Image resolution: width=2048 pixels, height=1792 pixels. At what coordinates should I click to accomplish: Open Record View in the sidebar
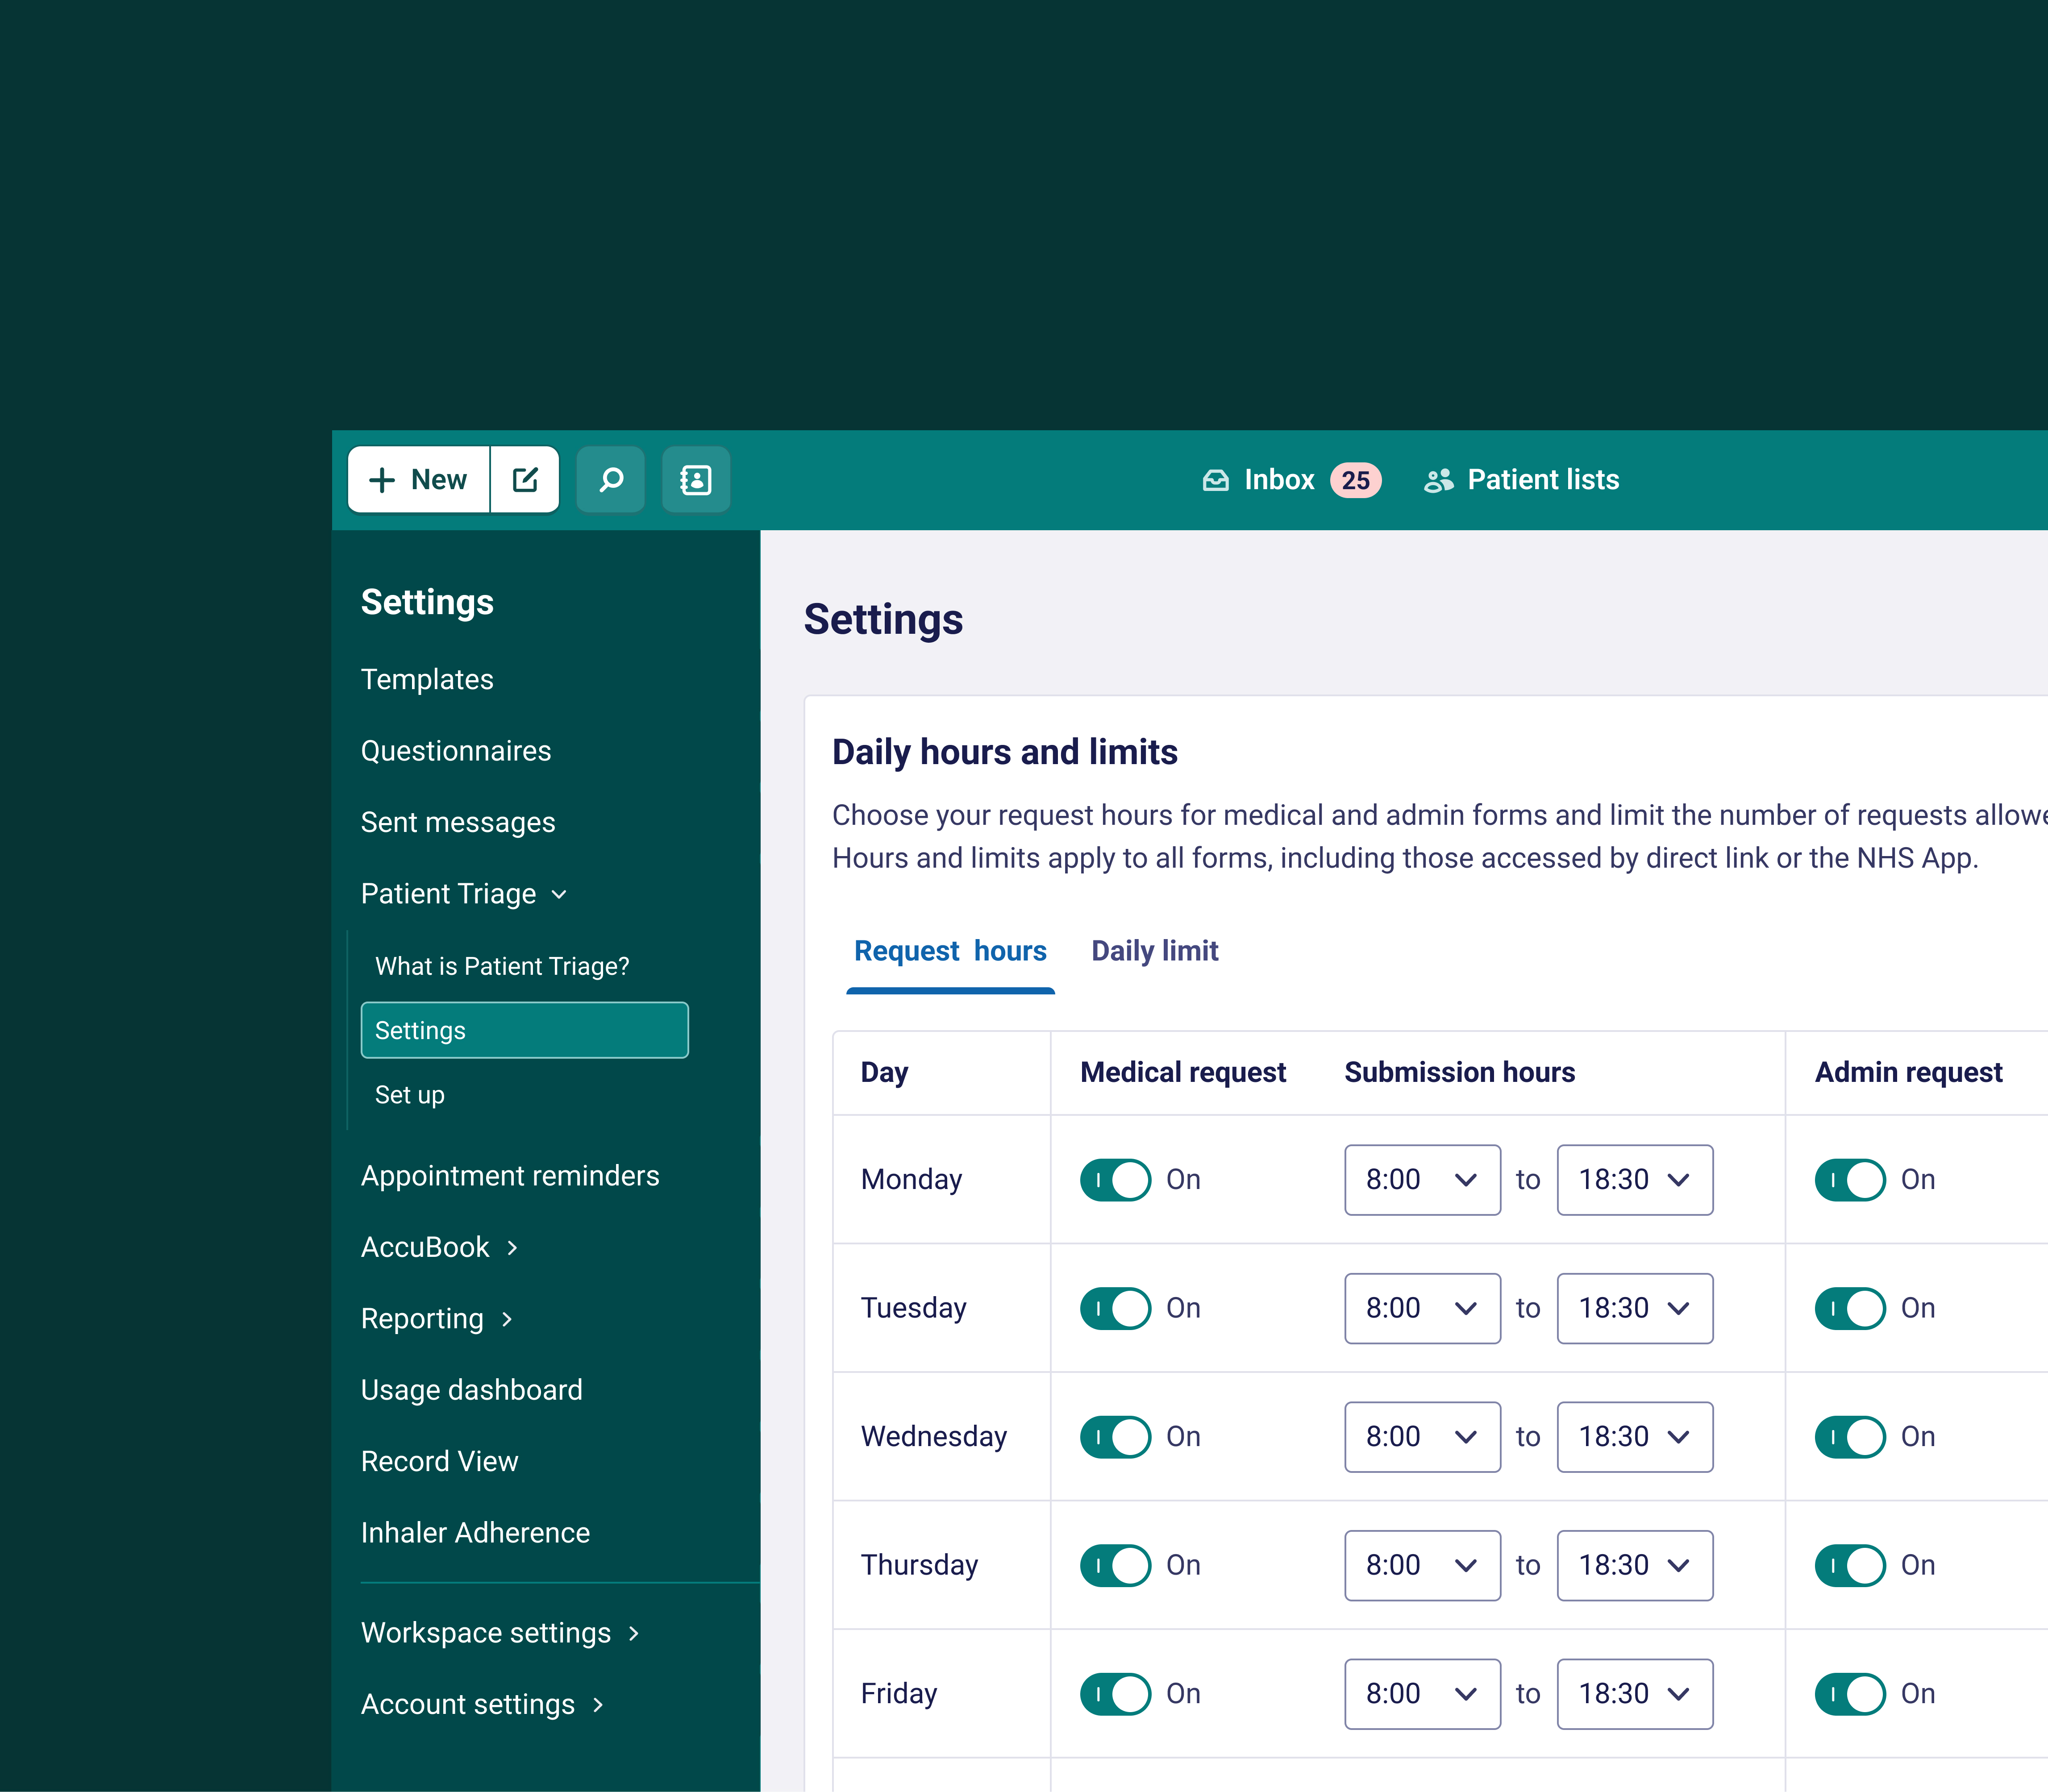click(440, 1462)
